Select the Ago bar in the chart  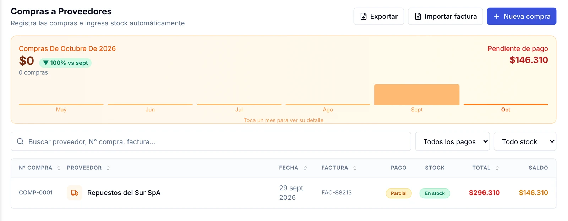pos(328,105)
